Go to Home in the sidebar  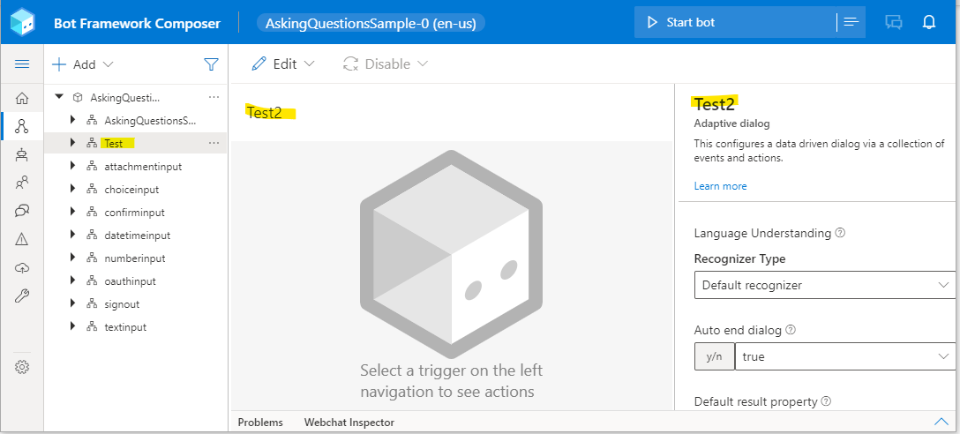pyautogui.click(x=22, y=98)
